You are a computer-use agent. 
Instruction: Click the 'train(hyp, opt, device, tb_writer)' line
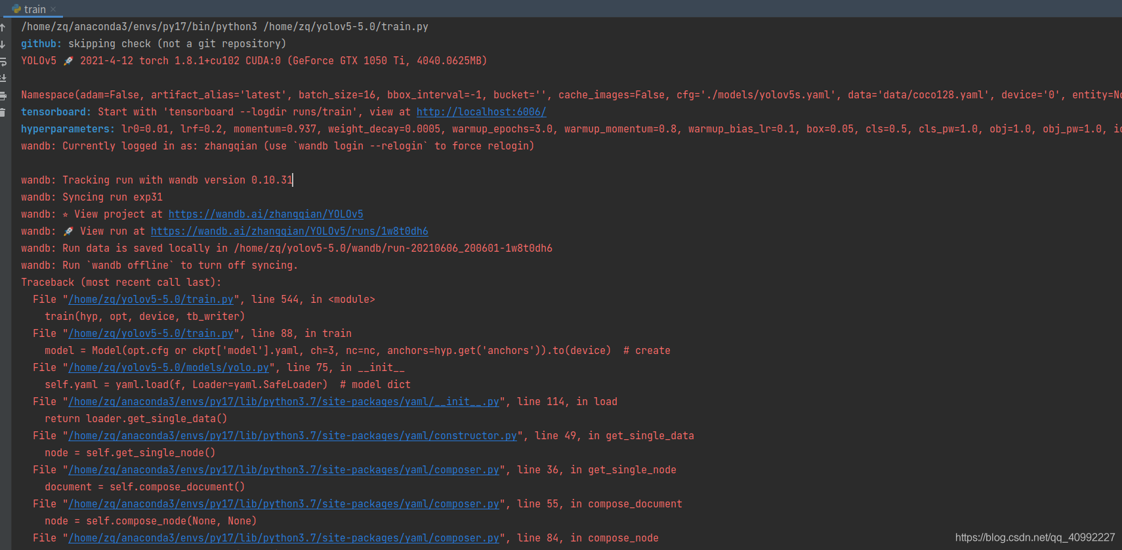(144, 317)
